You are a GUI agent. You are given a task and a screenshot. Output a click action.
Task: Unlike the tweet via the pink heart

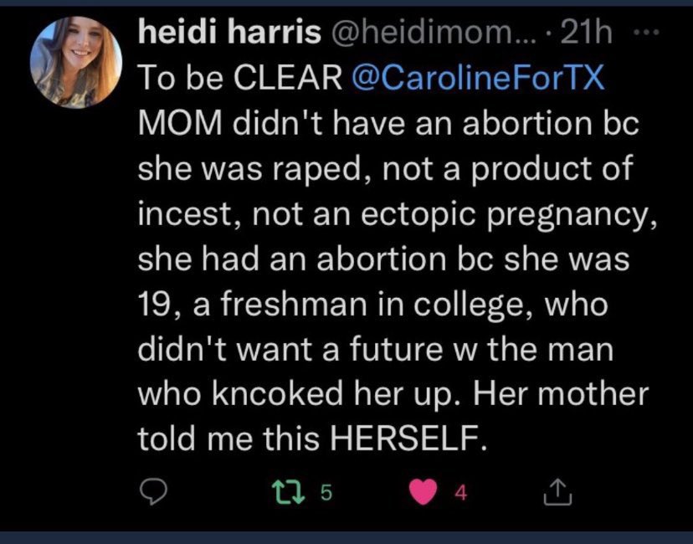423,492
